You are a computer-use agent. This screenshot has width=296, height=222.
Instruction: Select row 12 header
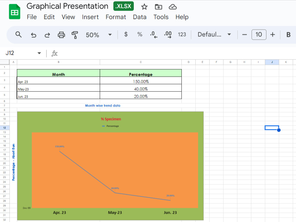(x=4, y=128)
